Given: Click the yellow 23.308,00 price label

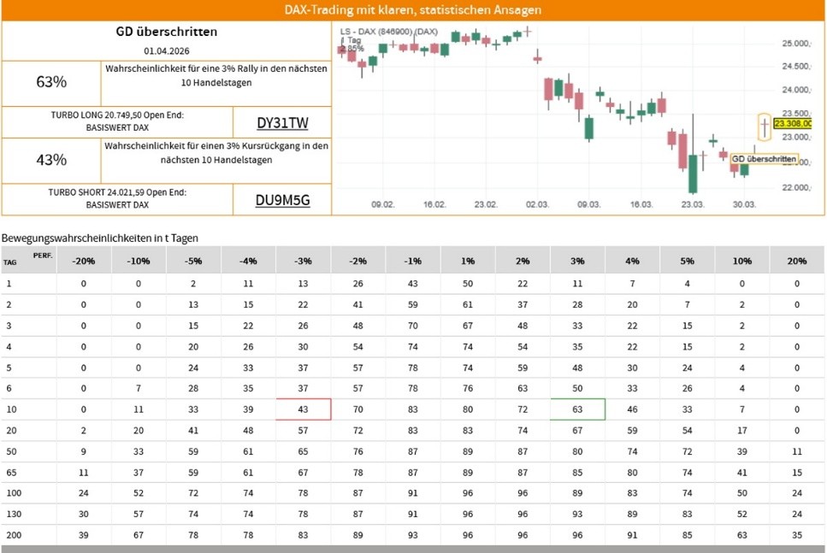Looking at the screenshot, I should pos(792,123).
